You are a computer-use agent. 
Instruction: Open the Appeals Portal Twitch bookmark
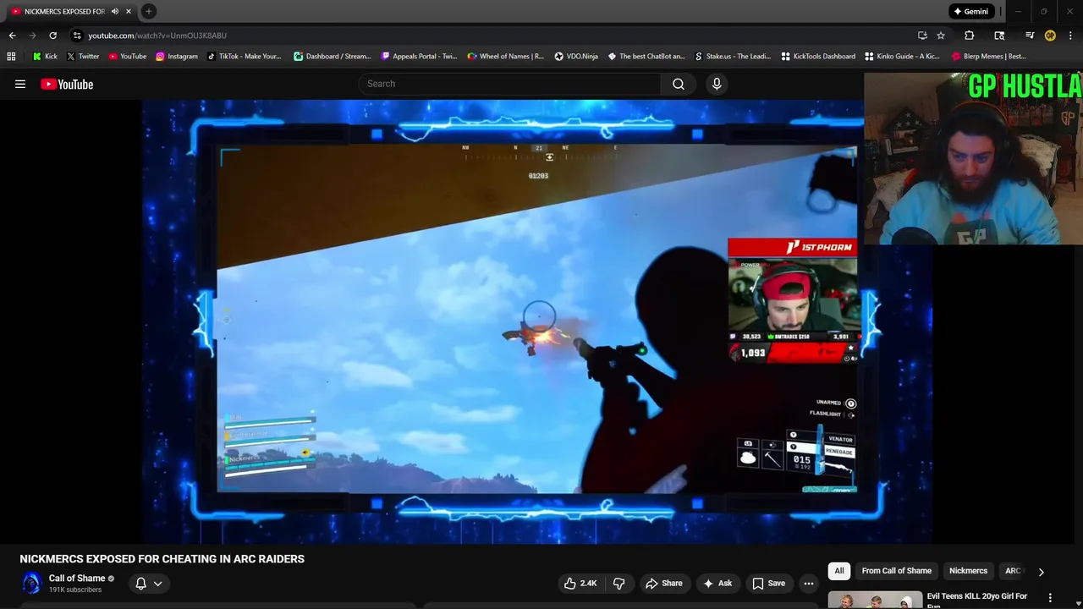[419, 57]
